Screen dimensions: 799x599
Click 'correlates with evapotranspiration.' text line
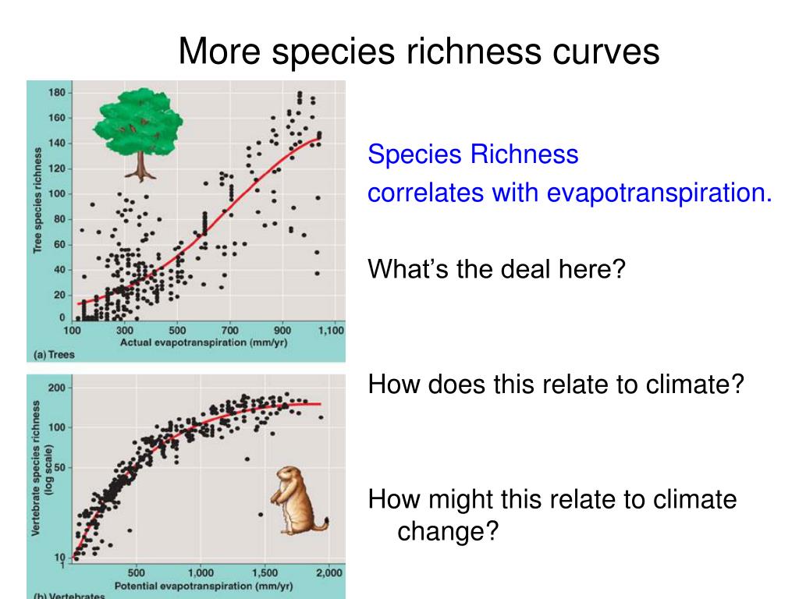tap(570, 193)
